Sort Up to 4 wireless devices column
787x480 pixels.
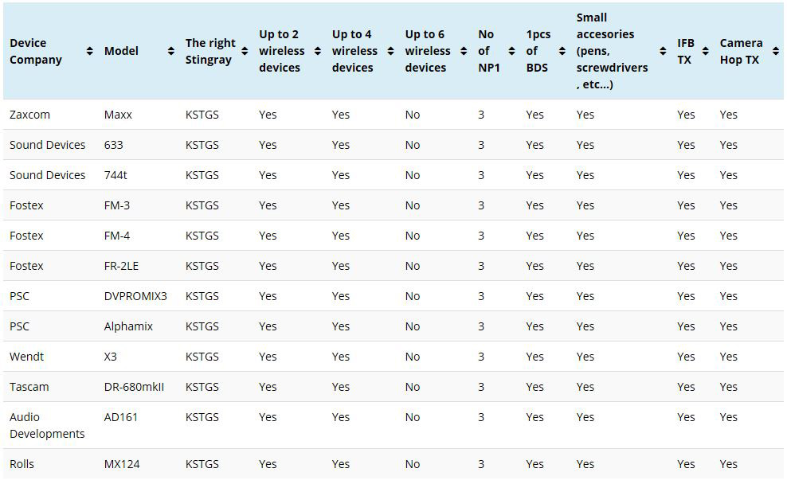[x=390, y=51]
